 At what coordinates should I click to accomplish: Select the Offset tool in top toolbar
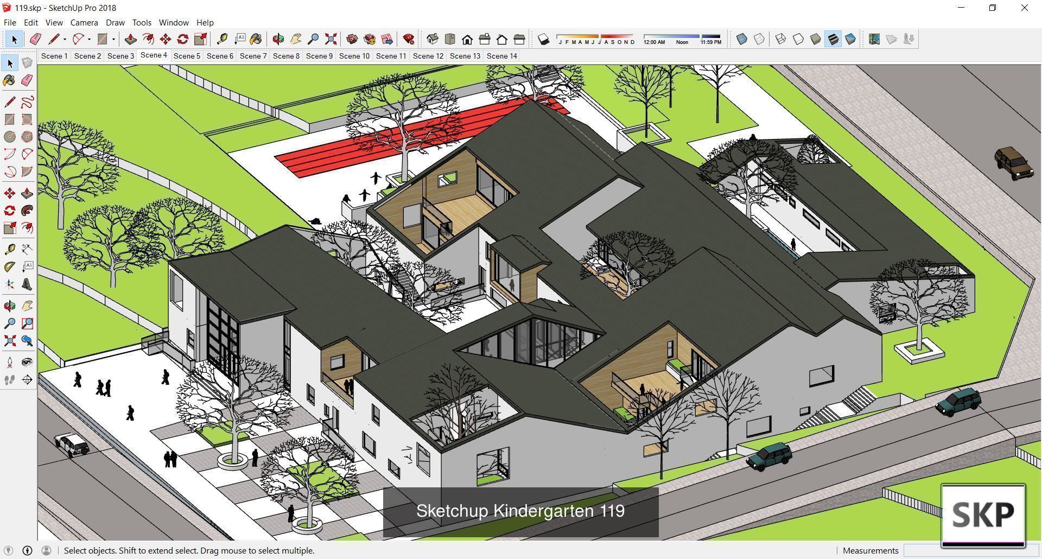pyautogui.click(x=148, y=39)
